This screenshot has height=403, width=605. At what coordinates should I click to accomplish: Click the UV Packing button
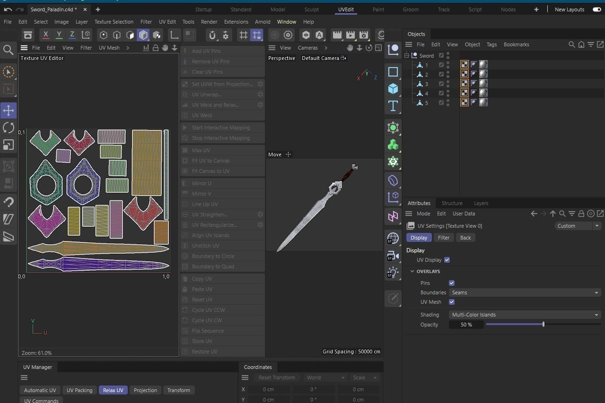point(79,390)
